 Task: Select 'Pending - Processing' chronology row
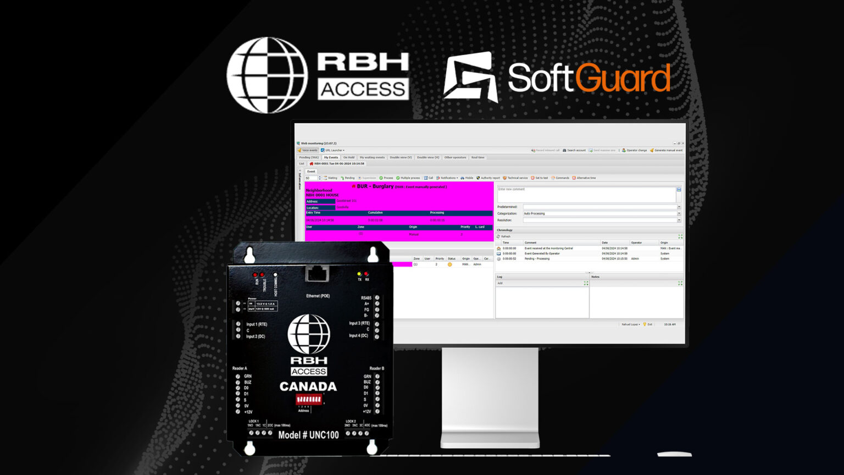tap(589, 258)
